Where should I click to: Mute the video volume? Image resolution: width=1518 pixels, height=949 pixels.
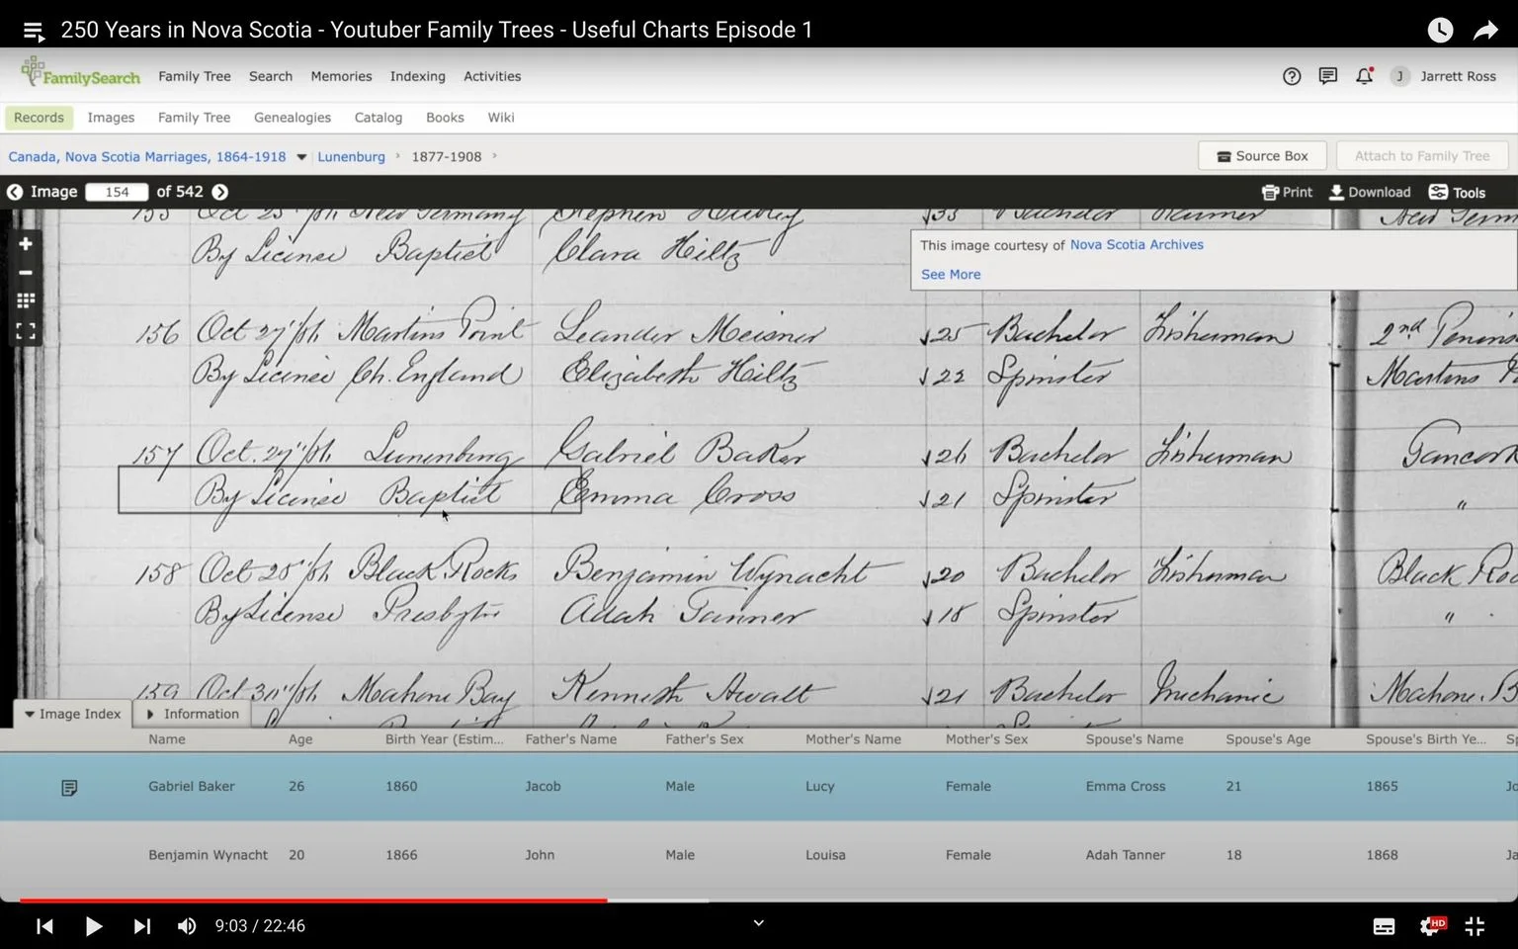tap(186, 926)
